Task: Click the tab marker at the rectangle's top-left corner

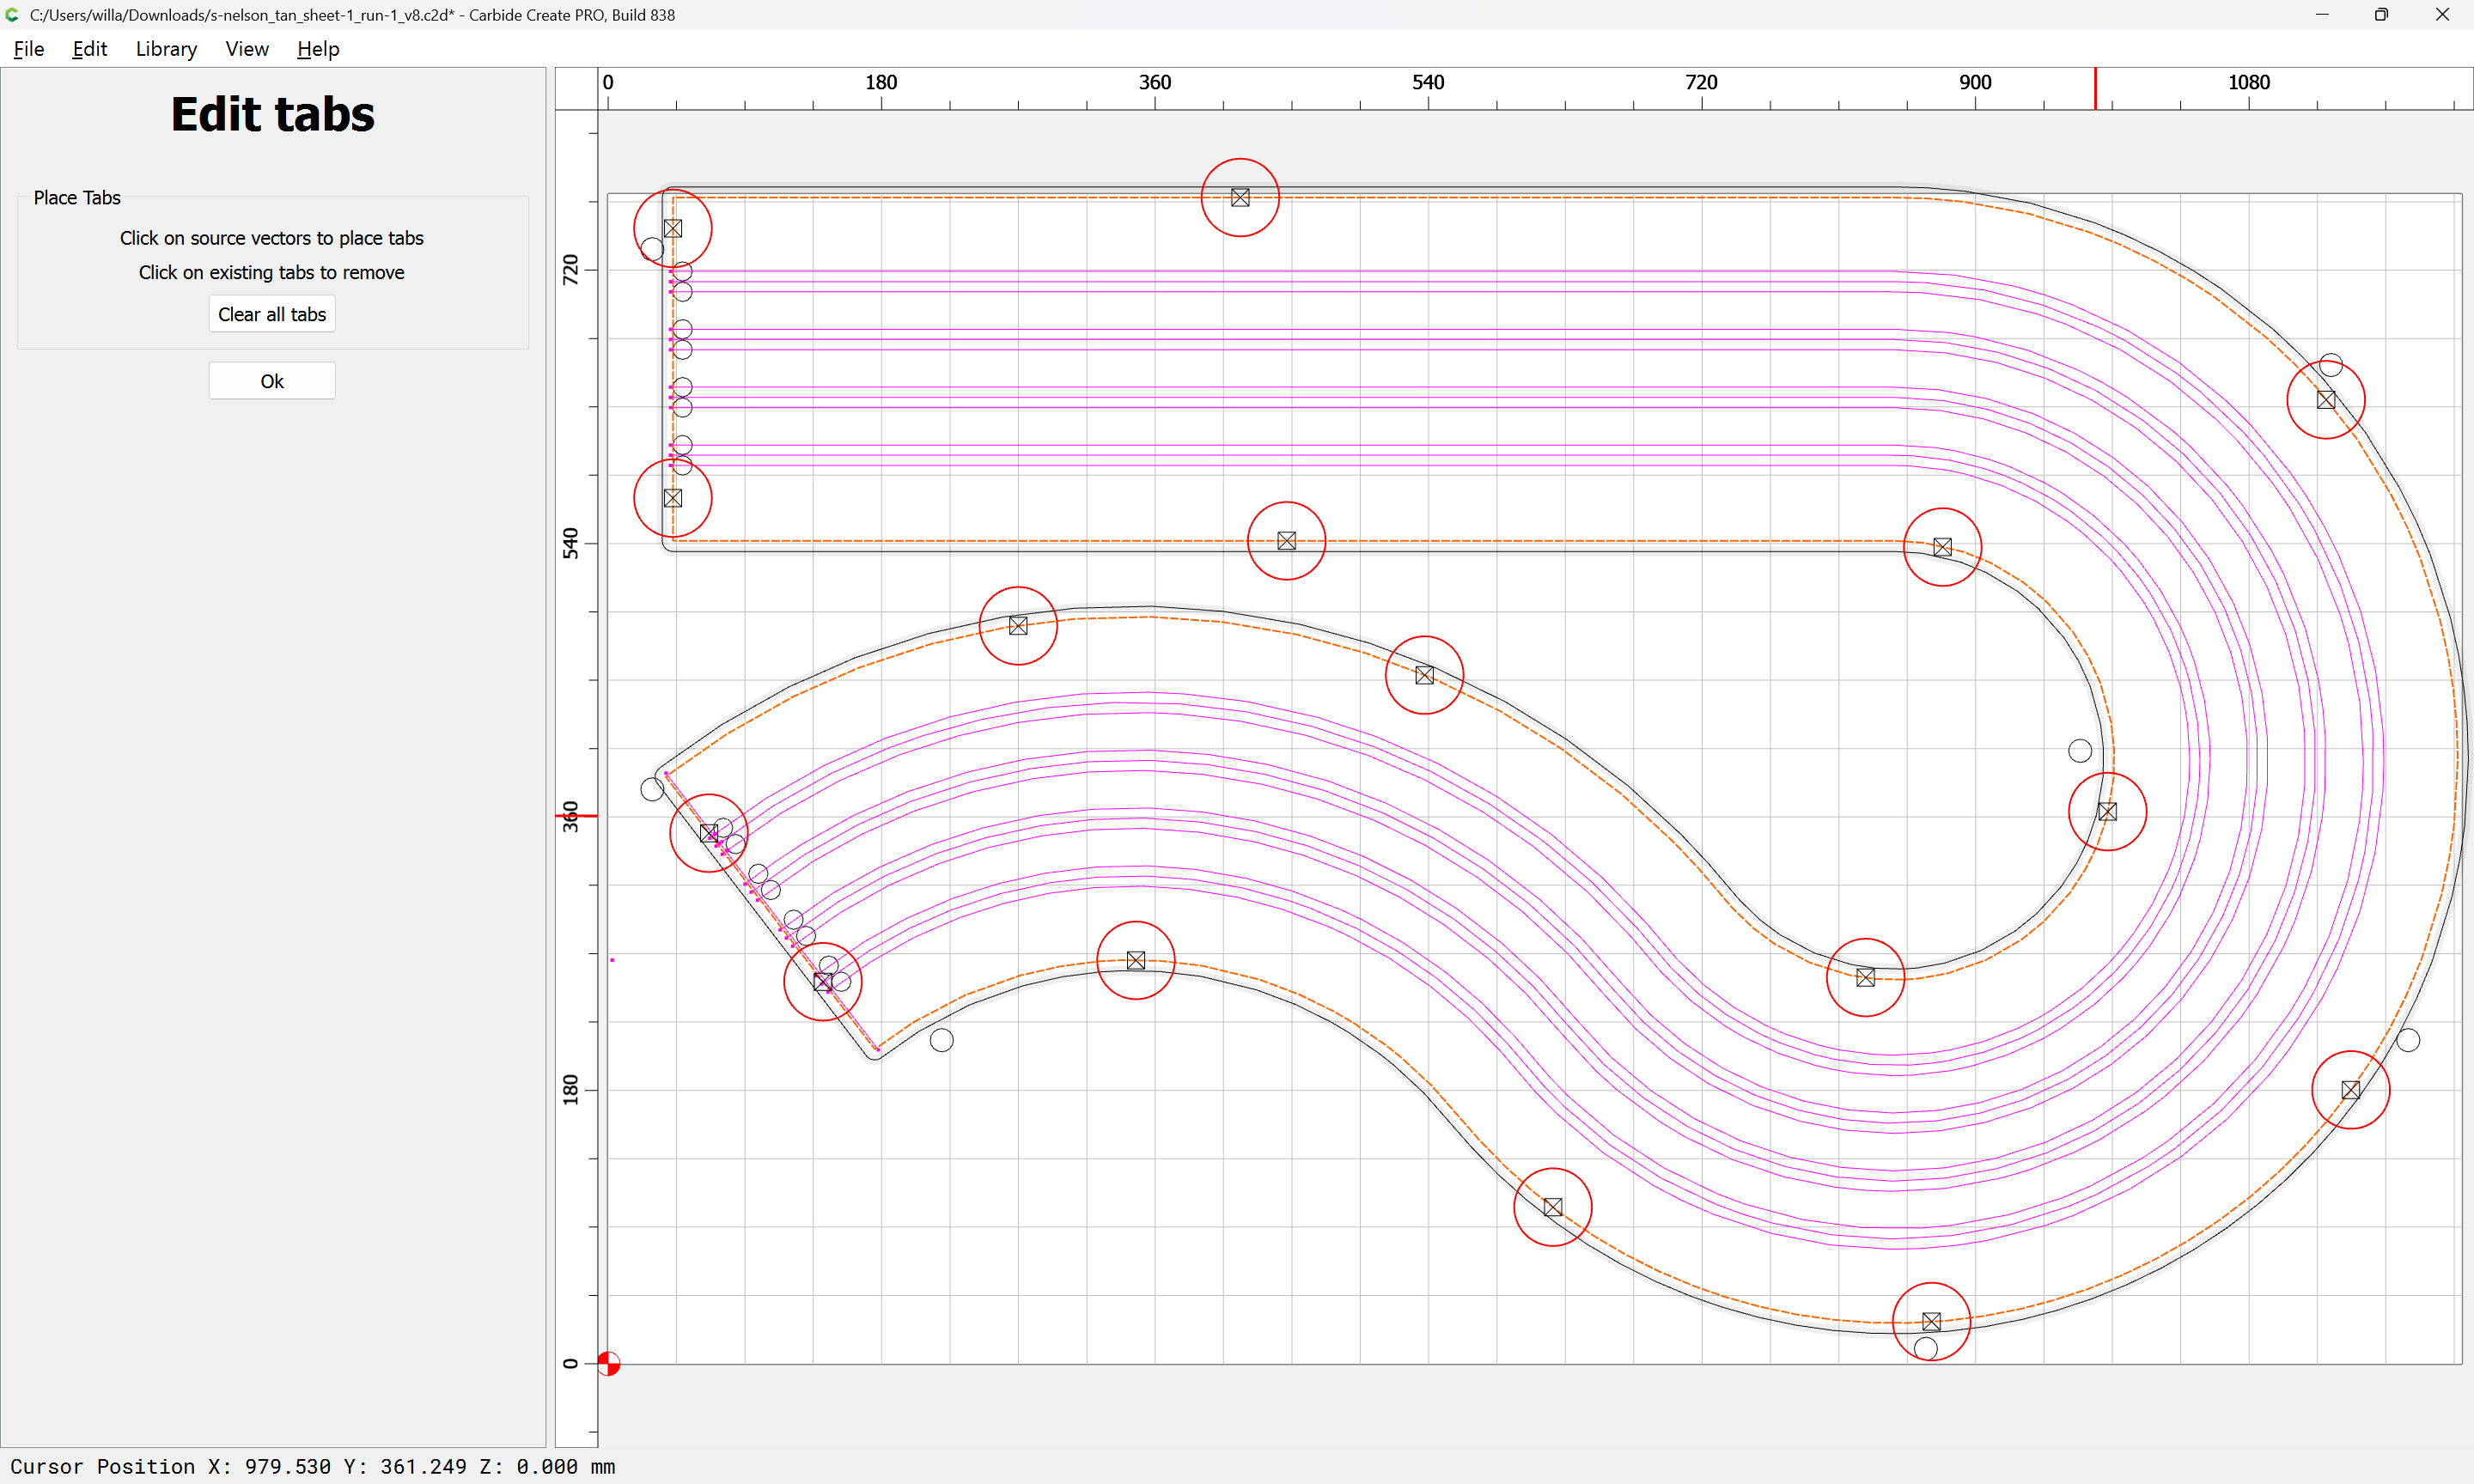Action: pyautogui.click(x=673, y=229)
